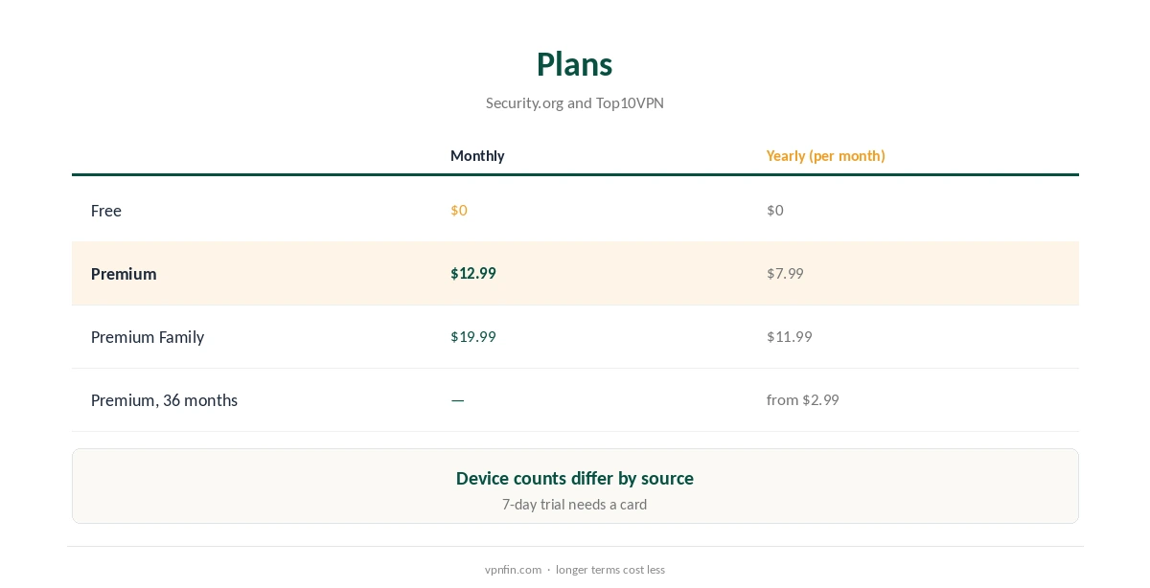Click the Free plan yearly price $0
Image resolution: width=1150 pixels, height=588 pixels.
click(774, 210)
